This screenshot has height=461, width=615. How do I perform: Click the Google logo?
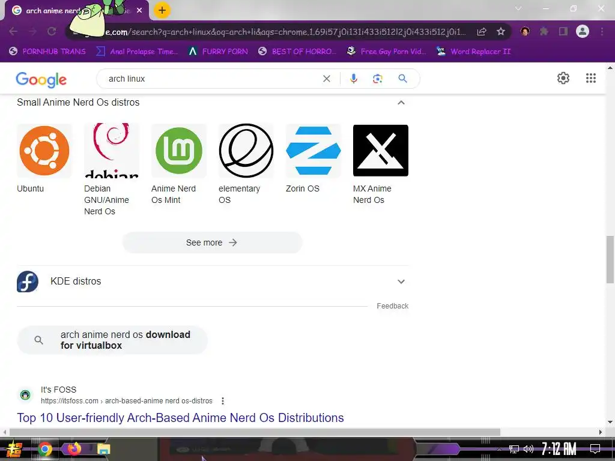[x=41, y=80]
